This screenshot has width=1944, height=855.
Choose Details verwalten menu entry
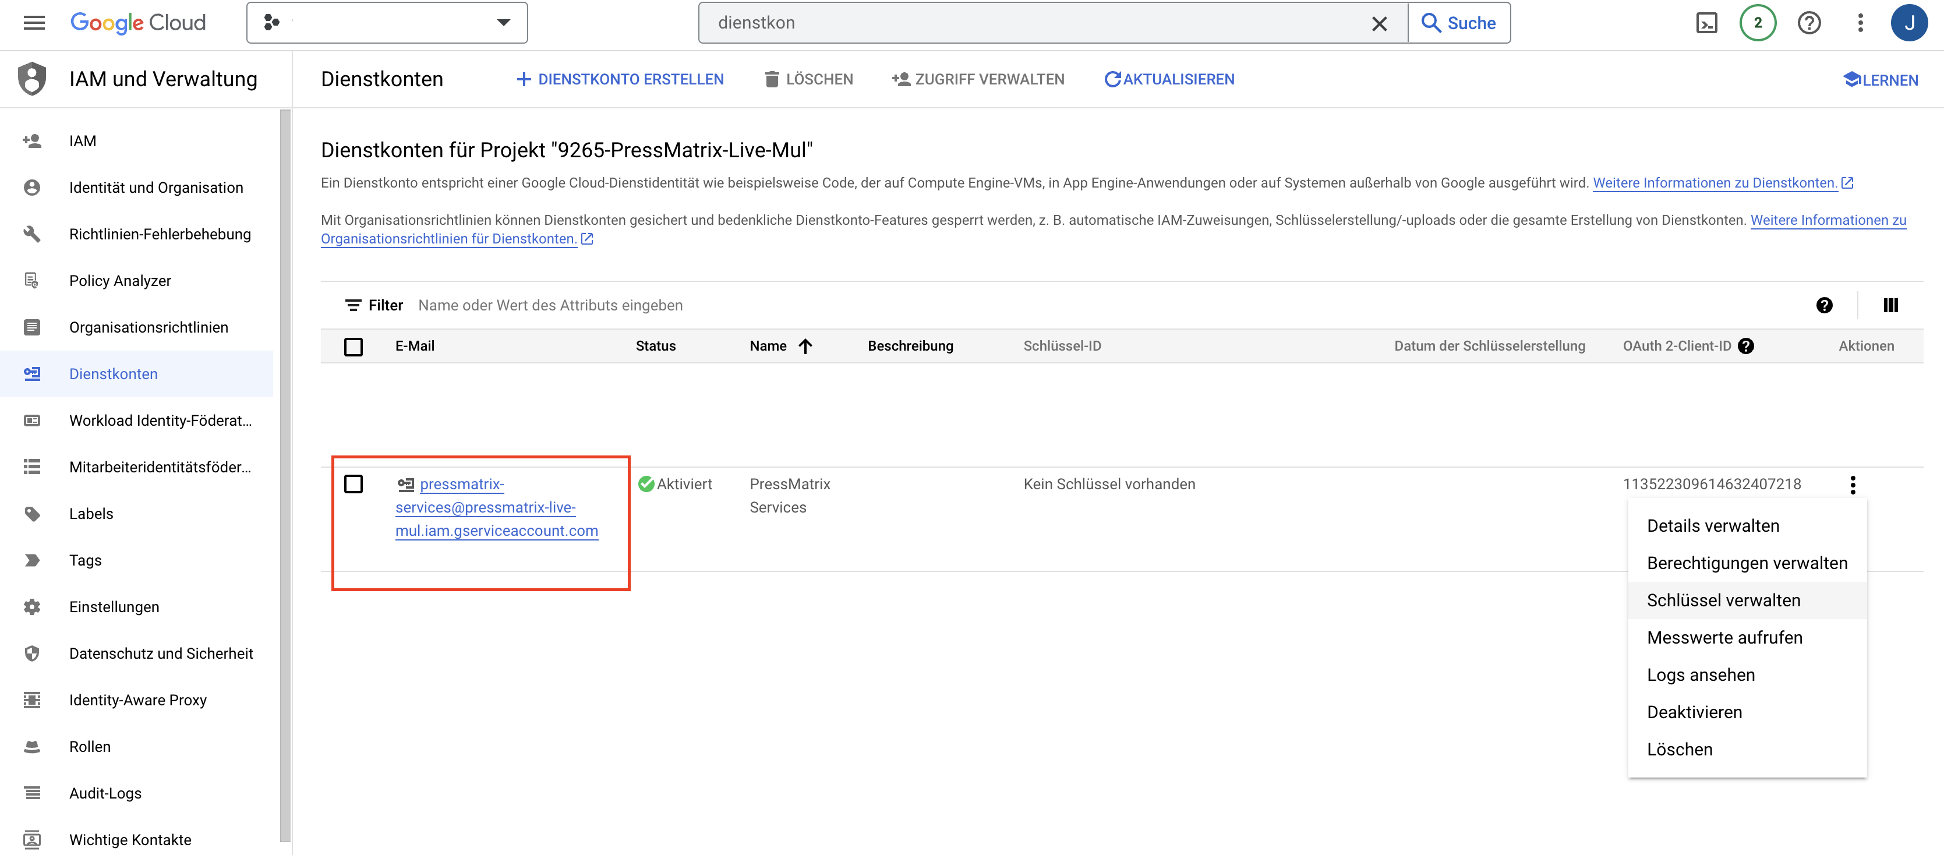pos(1747,526)
